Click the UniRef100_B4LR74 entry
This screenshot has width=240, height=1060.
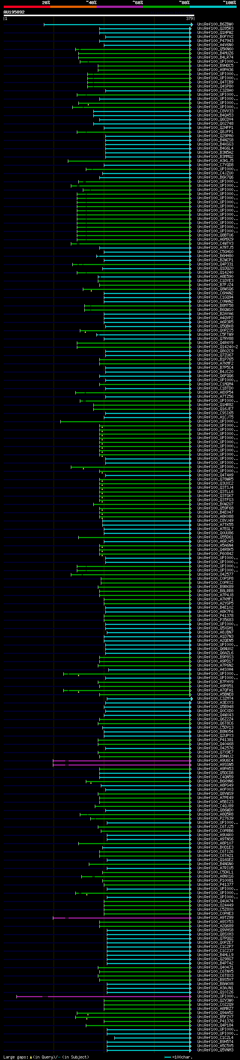215,57
